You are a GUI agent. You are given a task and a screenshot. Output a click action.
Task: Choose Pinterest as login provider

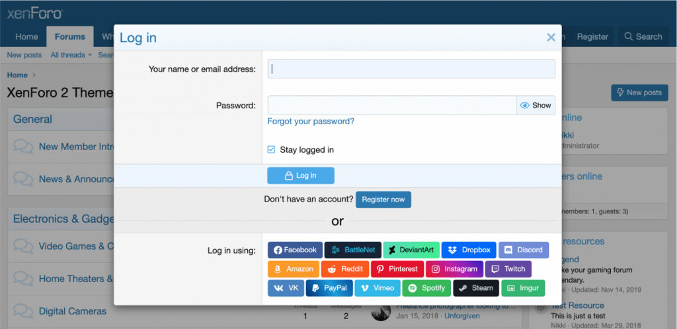click(x=397, y=269)
